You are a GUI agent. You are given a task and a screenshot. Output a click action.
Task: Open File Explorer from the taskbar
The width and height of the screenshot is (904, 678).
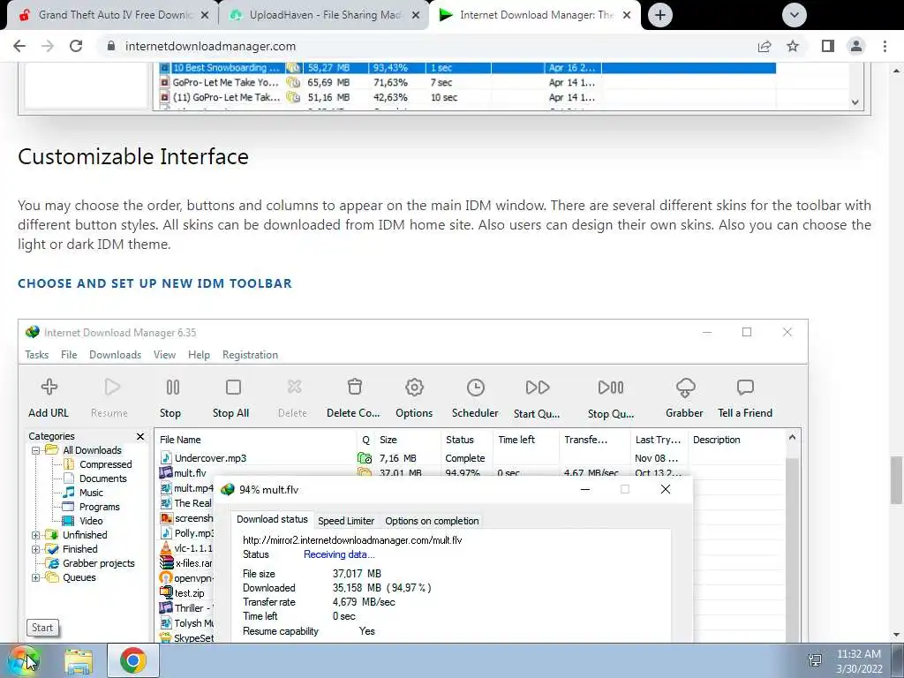pos(79,660)
